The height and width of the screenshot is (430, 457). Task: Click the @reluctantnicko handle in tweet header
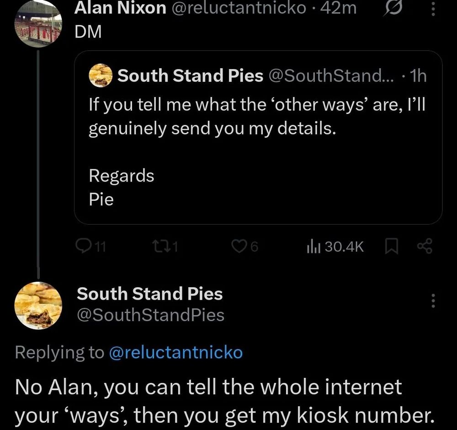(x=238, y=7)
